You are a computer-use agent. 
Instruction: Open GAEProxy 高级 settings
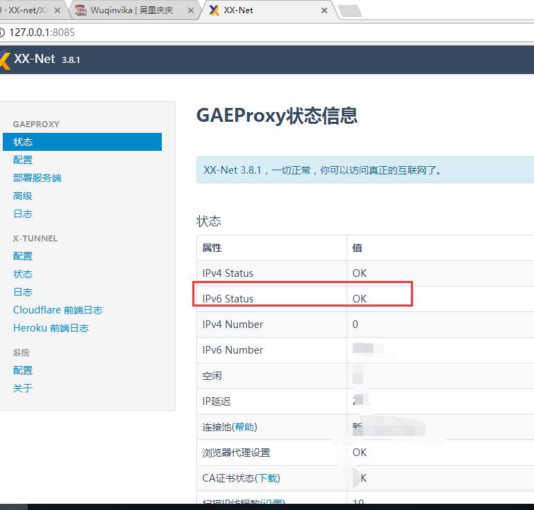click(x=23, y=196)
